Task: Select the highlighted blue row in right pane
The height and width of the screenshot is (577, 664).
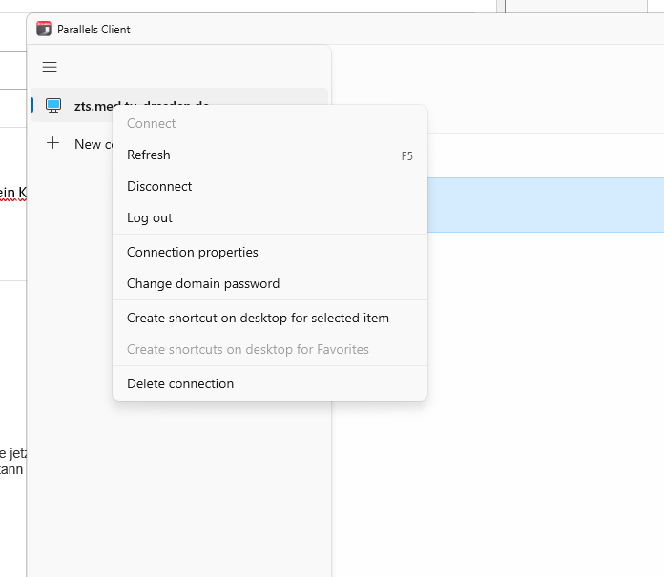Action: pos(544,204)
